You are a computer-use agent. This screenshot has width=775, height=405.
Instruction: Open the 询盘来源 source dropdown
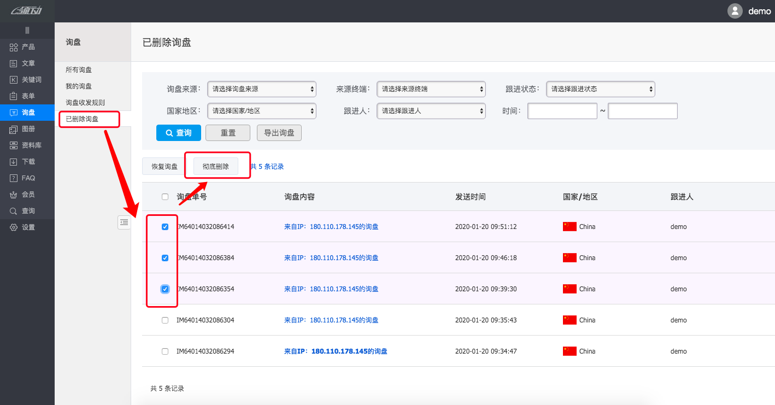click(x=262, y=89)
